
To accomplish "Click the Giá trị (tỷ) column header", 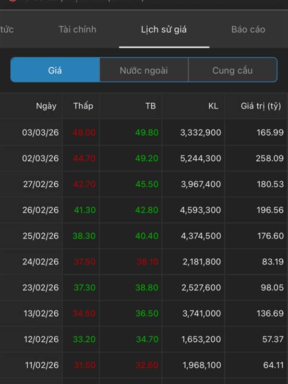I will 261,106.
